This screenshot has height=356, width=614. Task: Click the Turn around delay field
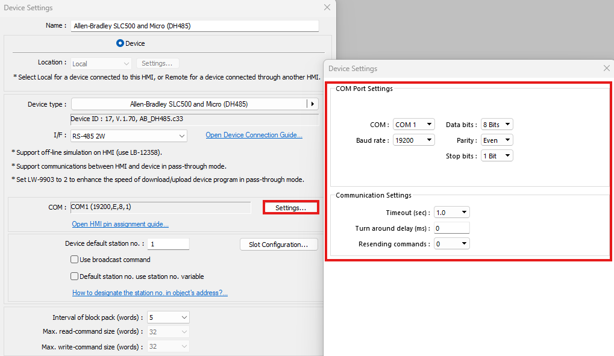tap(451, 228)
